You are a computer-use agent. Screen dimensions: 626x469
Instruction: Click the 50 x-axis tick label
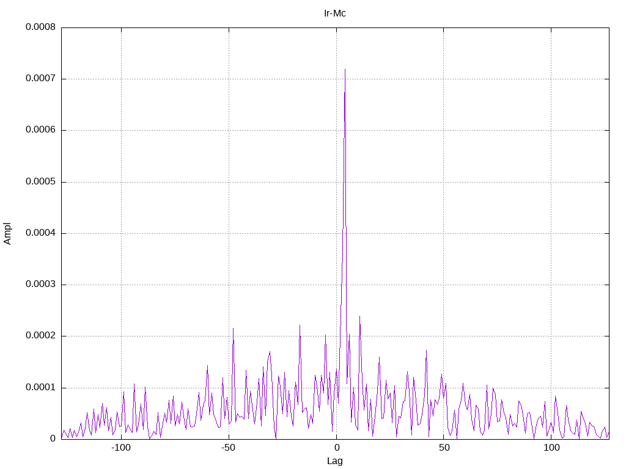point(444,448)
